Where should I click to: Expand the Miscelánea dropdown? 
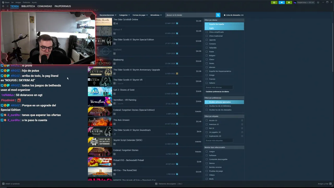coord(156,15)
